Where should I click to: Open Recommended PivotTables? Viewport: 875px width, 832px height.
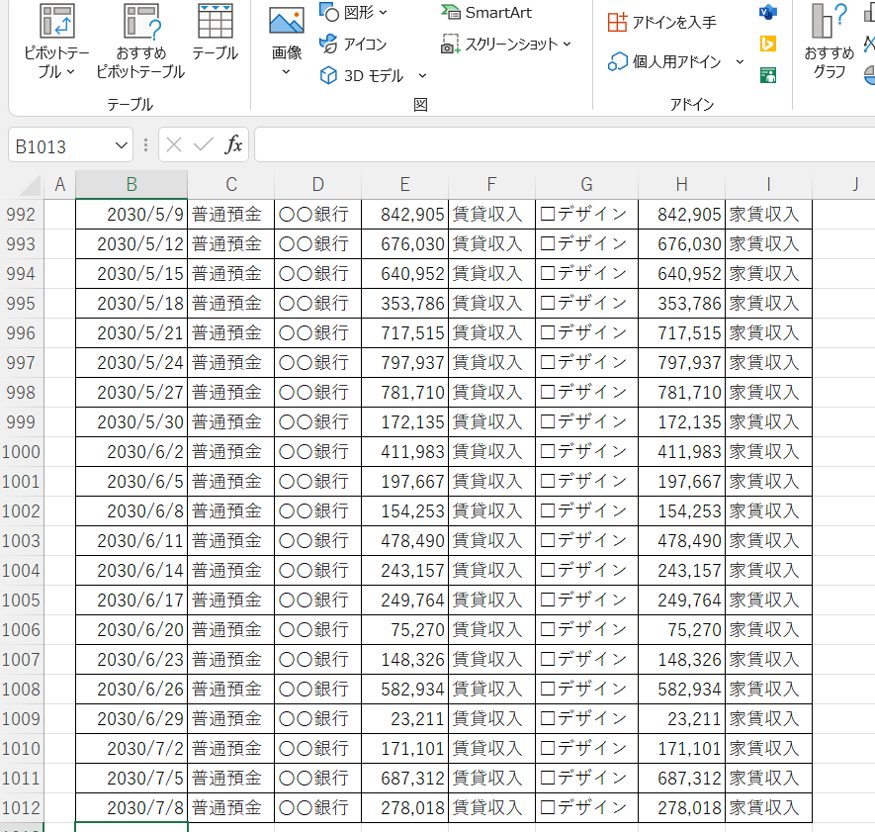pyautogui.click(x=140, y=22)
